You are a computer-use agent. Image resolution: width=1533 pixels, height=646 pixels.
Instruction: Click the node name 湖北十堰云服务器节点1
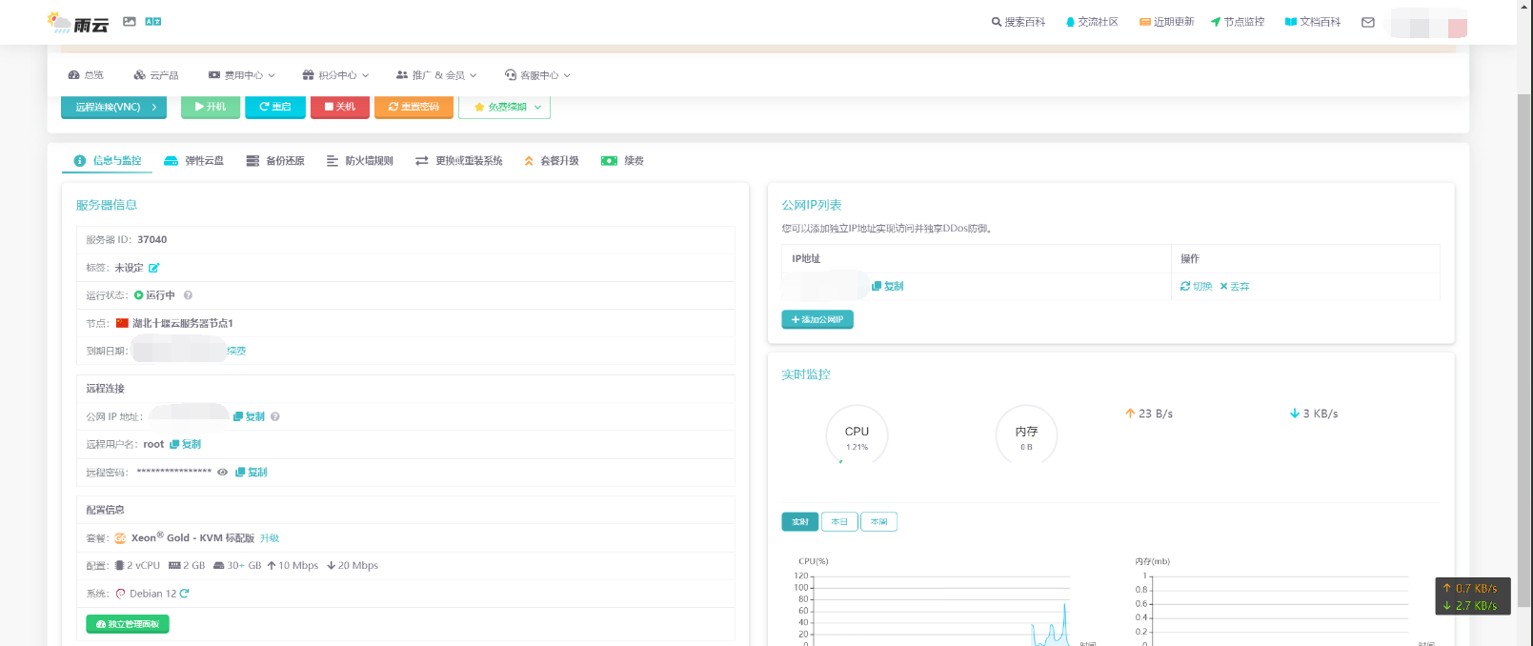pyautogui.click(x=183, y=323)
